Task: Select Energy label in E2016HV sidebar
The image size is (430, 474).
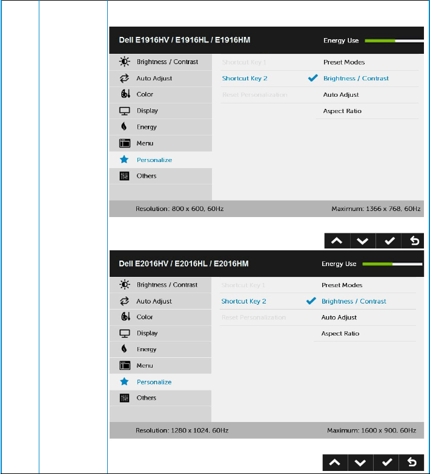Action: pyautogui.click(x=147, y=349)
